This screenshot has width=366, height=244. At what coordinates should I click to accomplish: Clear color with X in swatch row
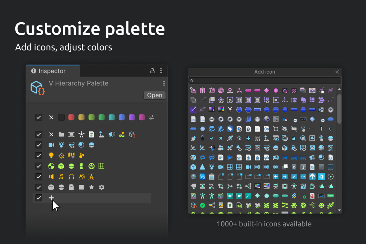point(51,117)
